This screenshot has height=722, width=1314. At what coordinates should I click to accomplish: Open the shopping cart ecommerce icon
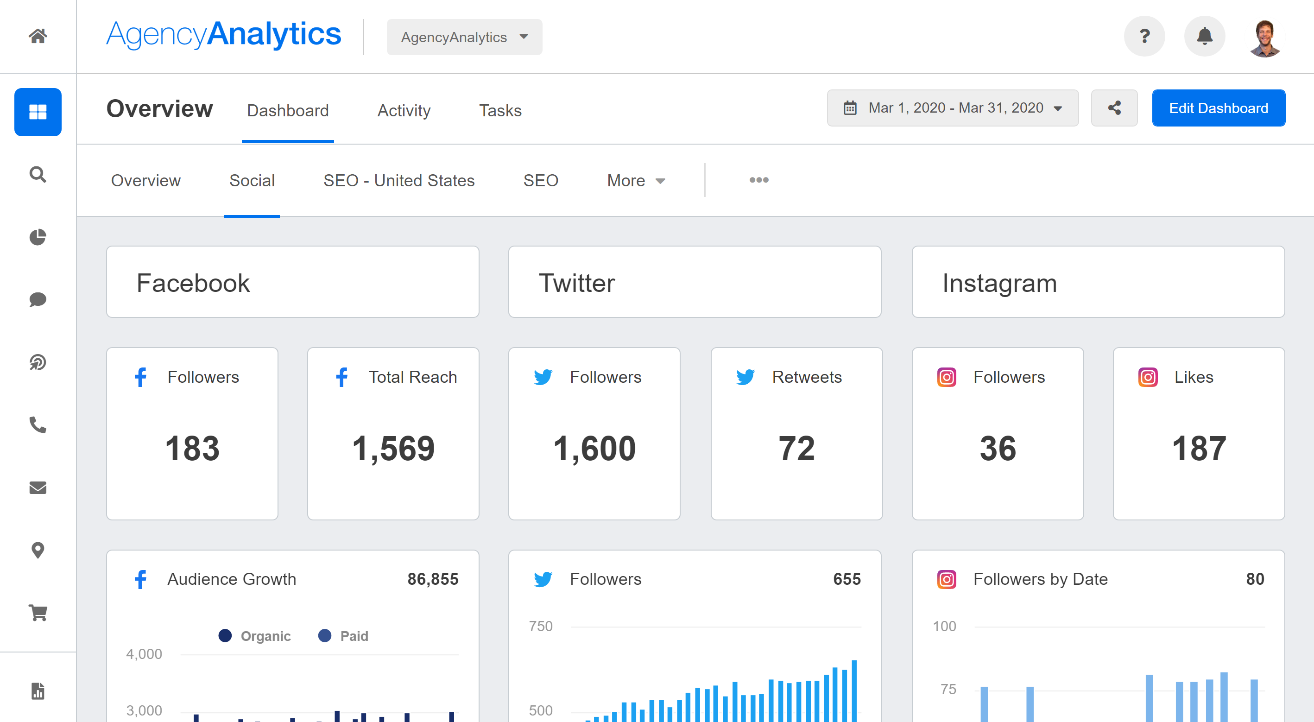point(38,612)
